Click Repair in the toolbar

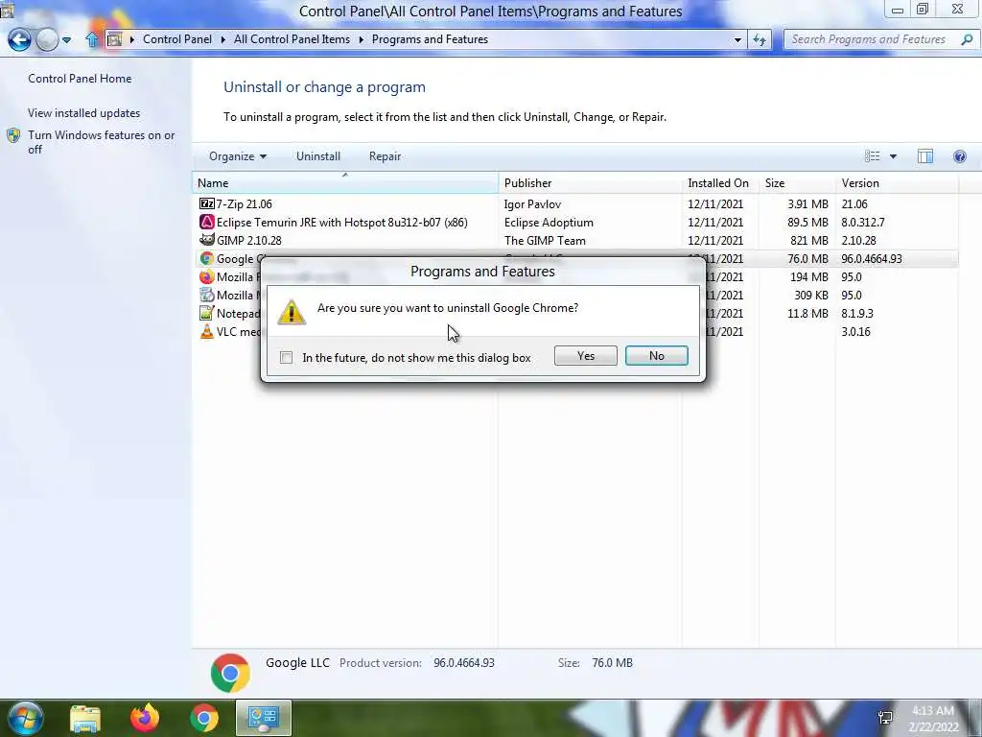click(385, 156)
